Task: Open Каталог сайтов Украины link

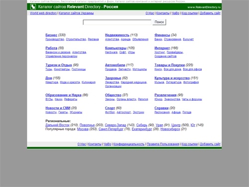Action: pyautogui.click(x=76, y=13)
